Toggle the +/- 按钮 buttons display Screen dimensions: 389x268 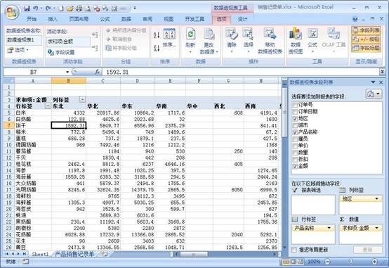click(366, 39)
